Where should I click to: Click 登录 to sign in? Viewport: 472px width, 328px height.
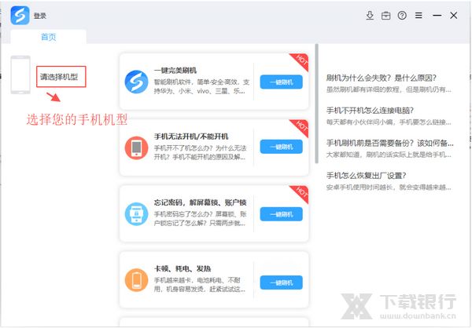click(40, 15)
